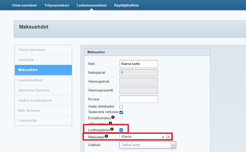This screenshot has width=246, height=152.
Task: Uncheck the Luottosopimus checkbox
Action: click(121, 130)
